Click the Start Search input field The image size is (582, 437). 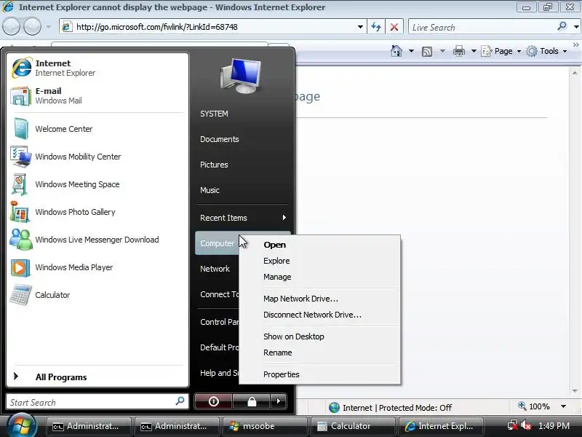(97, 402)
